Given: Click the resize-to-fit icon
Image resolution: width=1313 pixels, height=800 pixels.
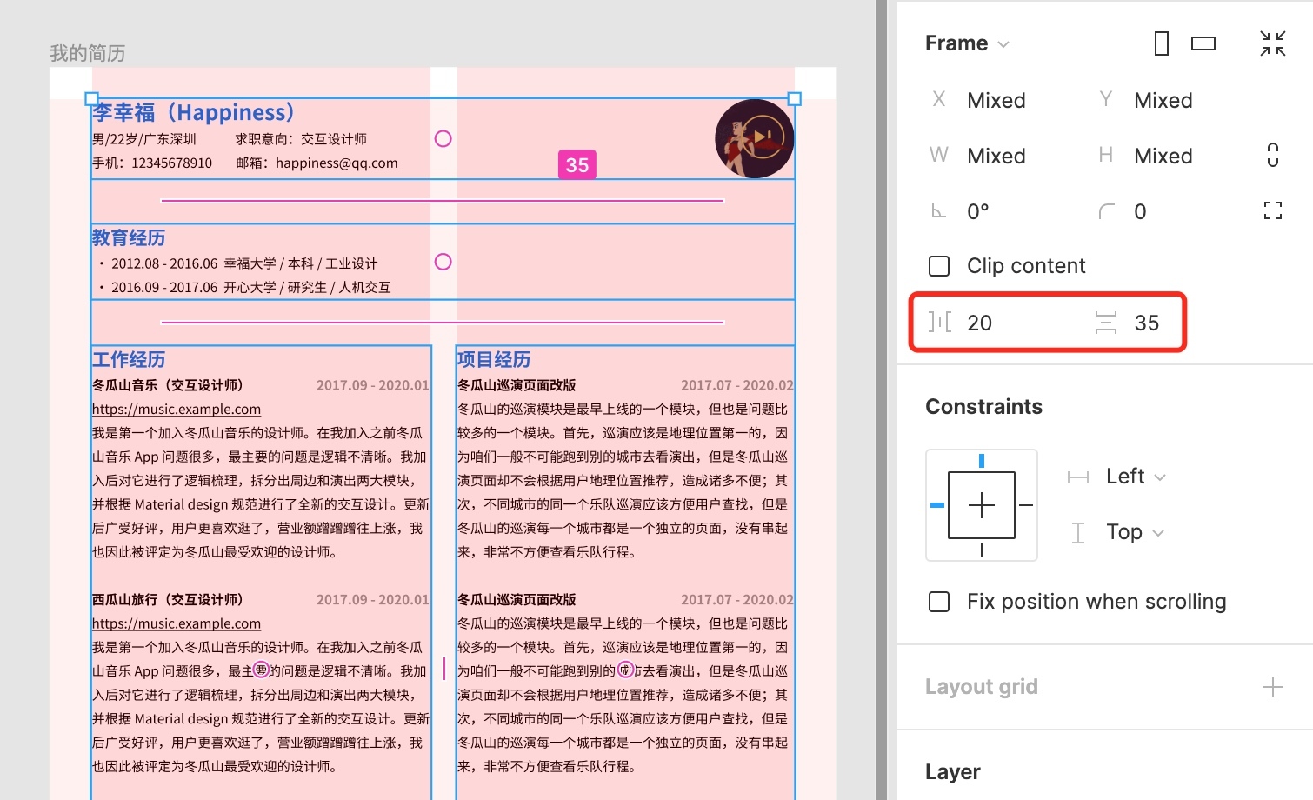Looking at the screenshot, I should click(1273, 43).
